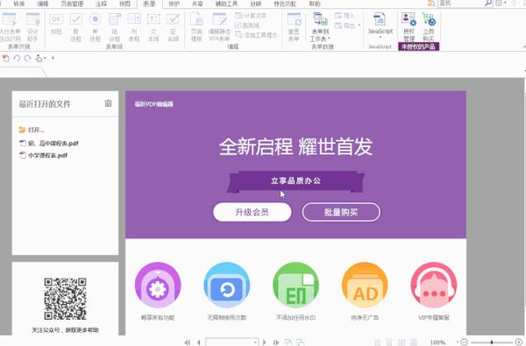Image resolution: width=526 pixels, height=346 pixels.
Task: Open the form 设计助手 tool
Action: (x=32, y=27)
